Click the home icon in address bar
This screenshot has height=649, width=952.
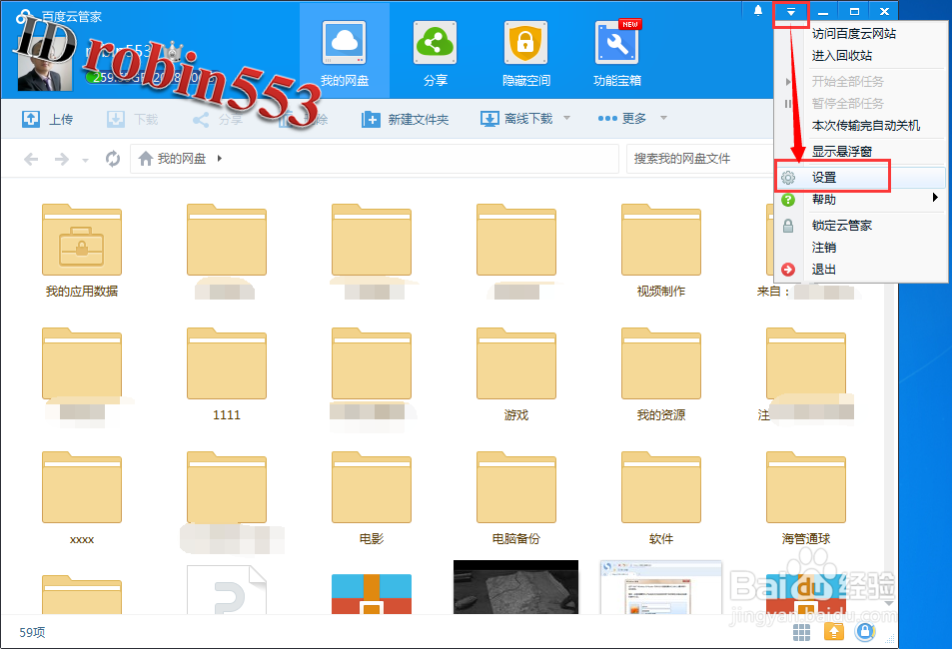[x=145, y=159]
